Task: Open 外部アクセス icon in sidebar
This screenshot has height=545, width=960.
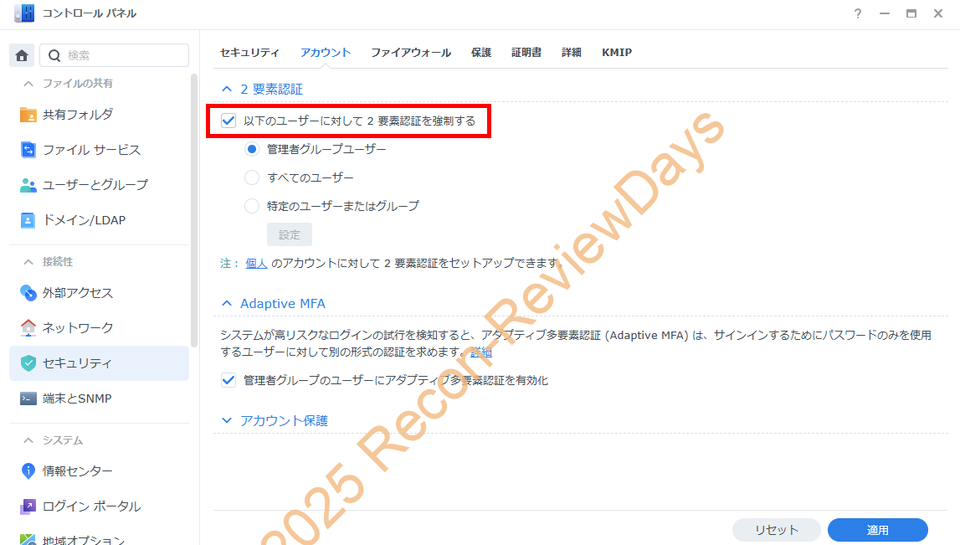Action: coord(28,293)
